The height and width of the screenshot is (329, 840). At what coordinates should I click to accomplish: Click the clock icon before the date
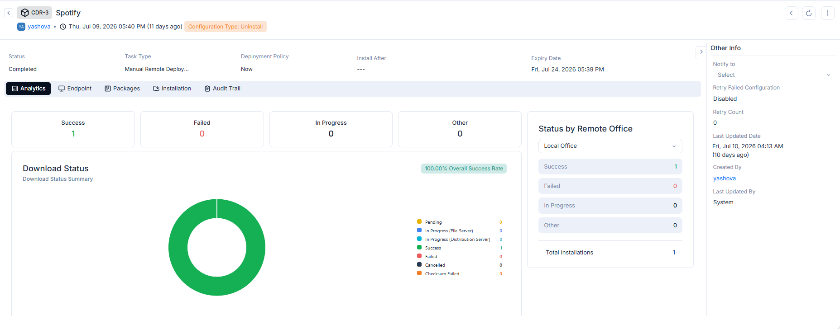coord(63,27)
